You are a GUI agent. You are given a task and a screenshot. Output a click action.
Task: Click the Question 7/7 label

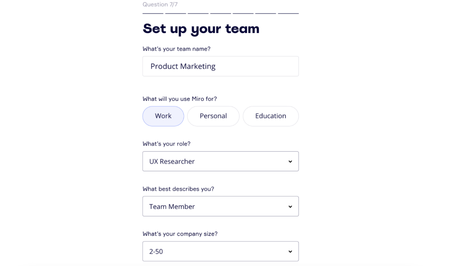click(160, 4)
